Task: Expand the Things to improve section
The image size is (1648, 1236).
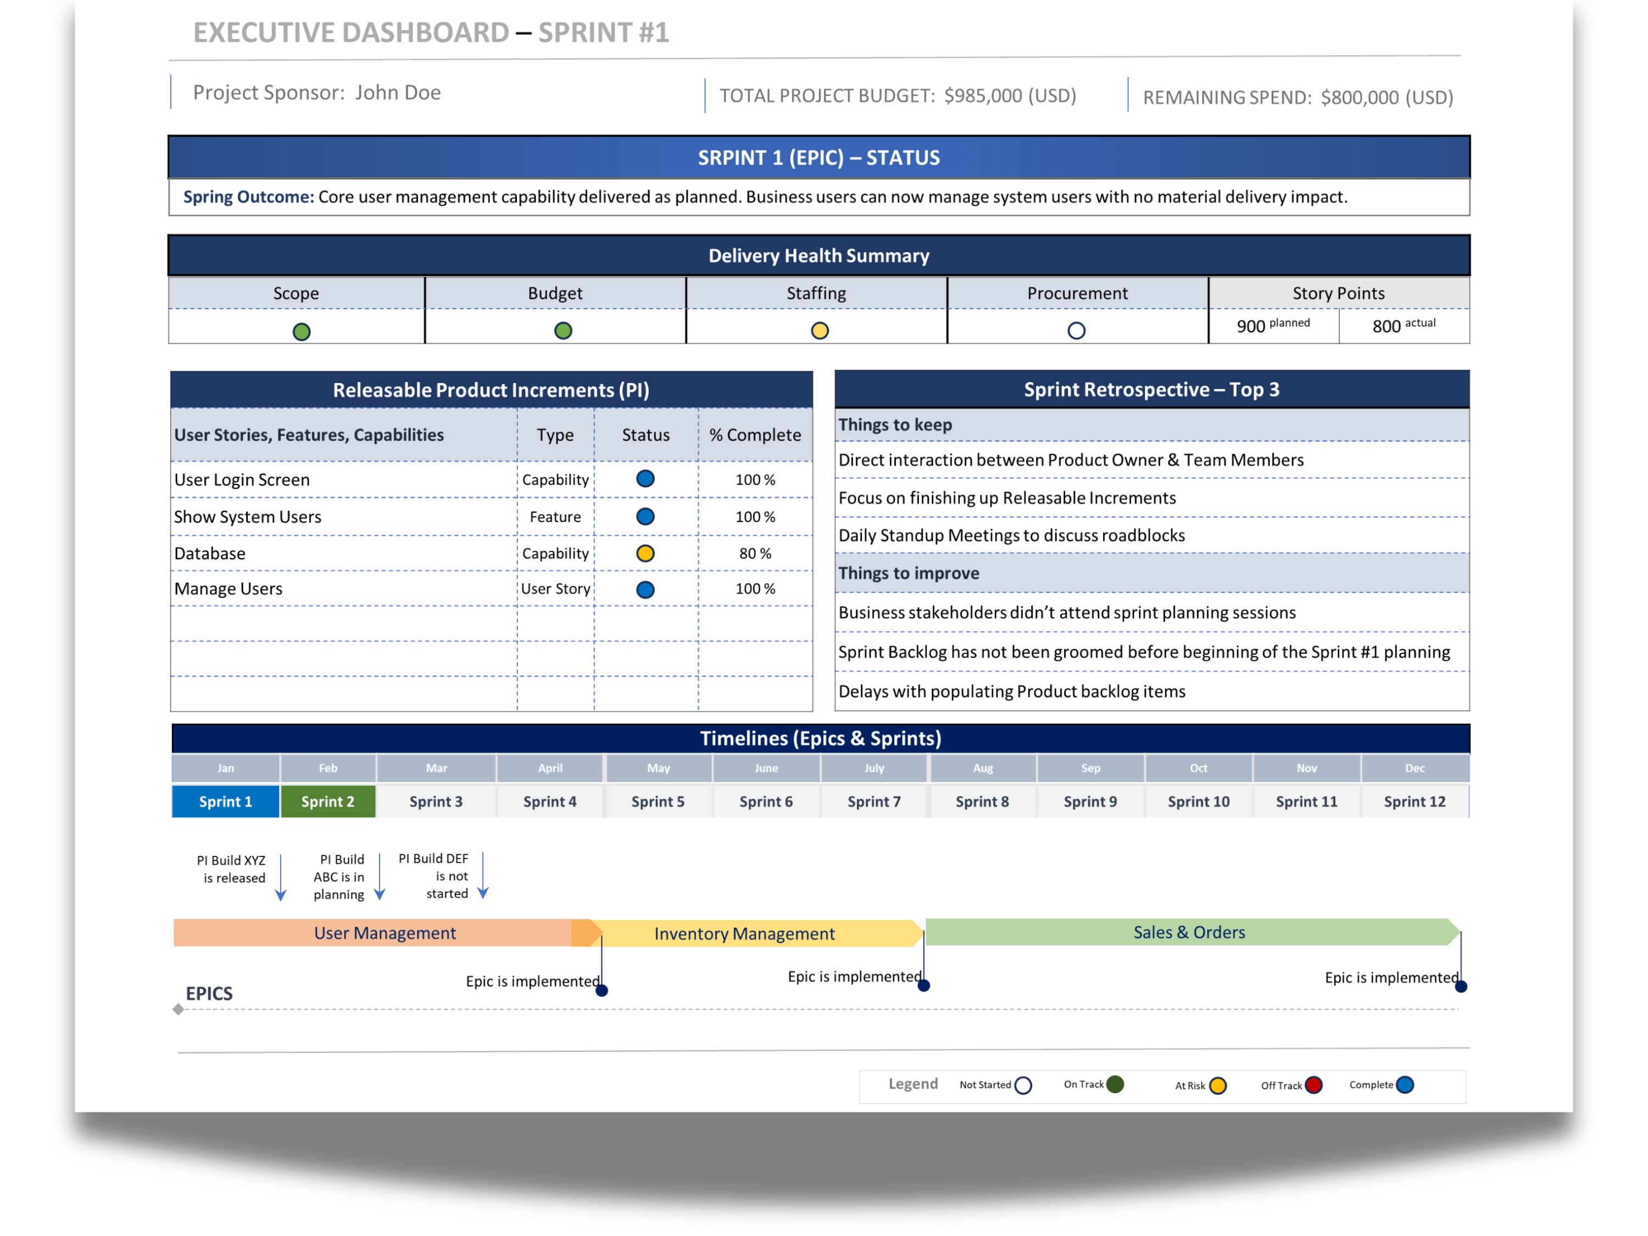Action: coord(908,573)
